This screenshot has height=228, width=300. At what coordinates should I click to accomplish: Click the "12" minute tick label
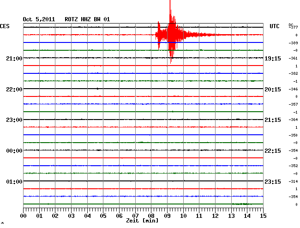pyautogui.click(x=215, y=216)
